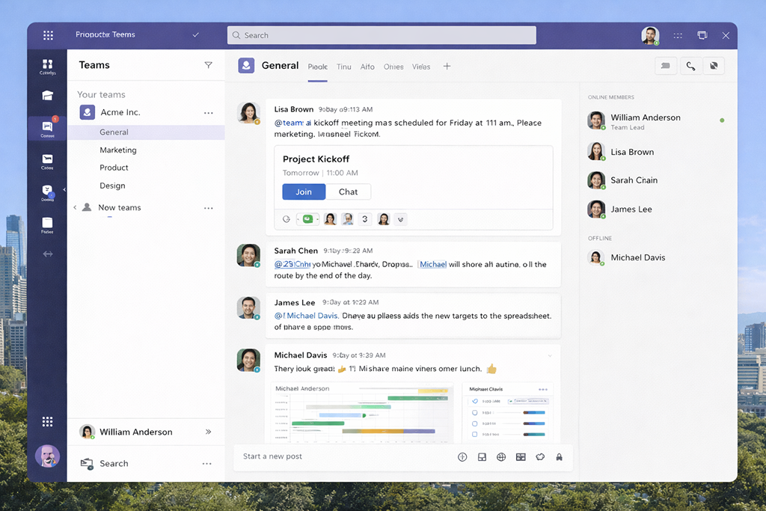Viewport: 766px width, 511px height.
Task: Open the app launcher grid in title bar
Action: tap(48, 35)
